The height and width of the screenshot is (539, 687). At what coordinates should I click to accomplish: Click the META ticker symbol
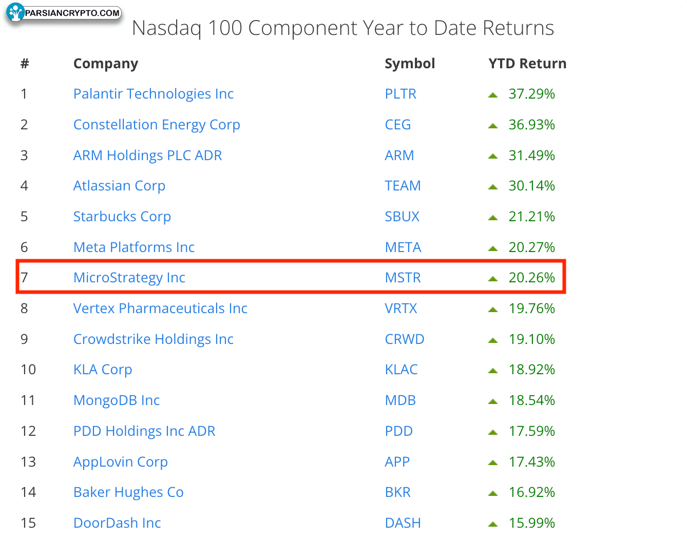click(x=403, y=247)
